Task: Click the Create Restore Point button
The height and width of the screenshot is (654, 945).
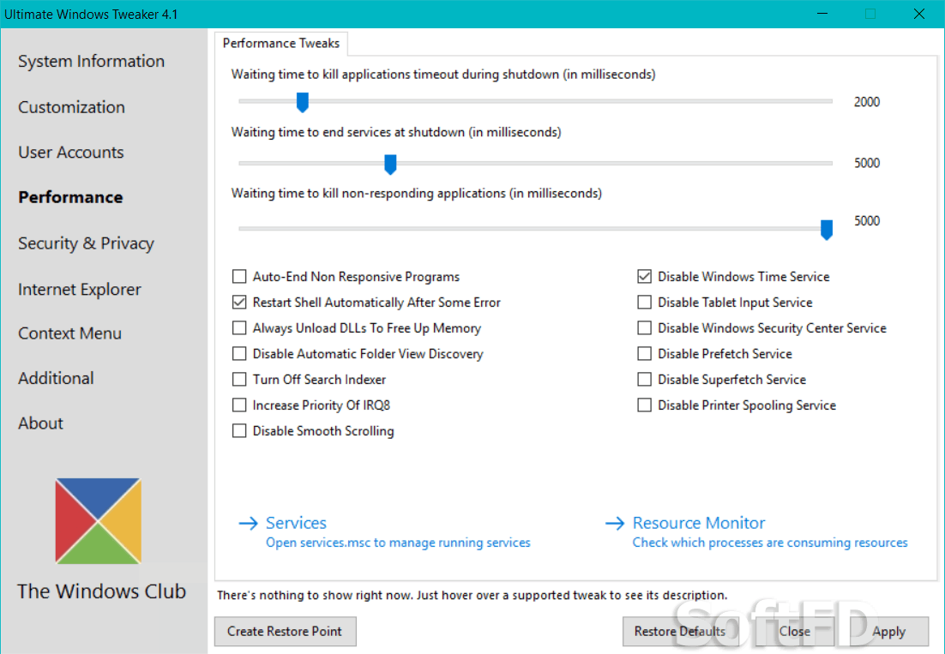Action: (x=285, y=631)
